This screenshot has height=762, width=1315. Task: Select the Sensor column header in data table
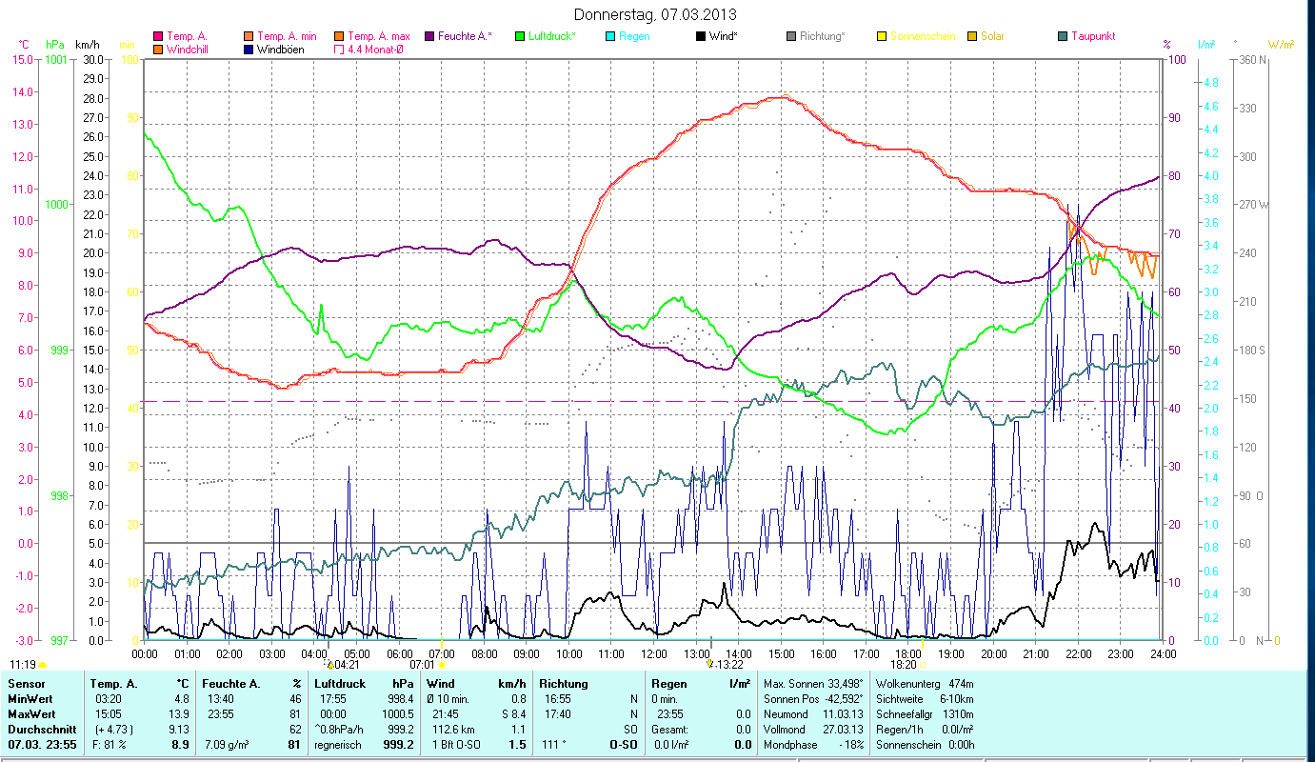pyautogui.click(x=26, y=683)
